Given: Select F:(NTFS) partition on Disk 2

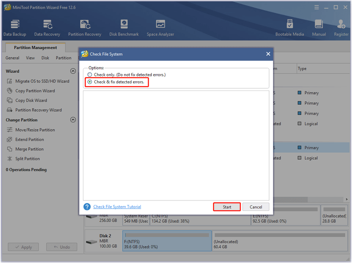Looking at the screenshot, I should coord(167,240).
